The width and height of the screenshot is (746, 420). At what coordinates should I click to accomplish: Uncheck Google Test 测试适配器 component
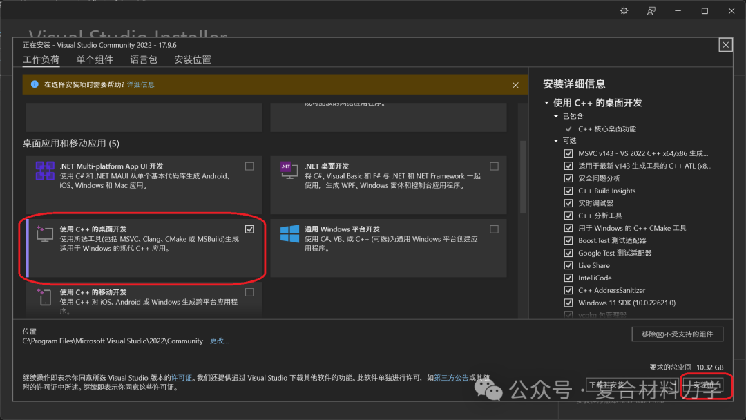568,253
